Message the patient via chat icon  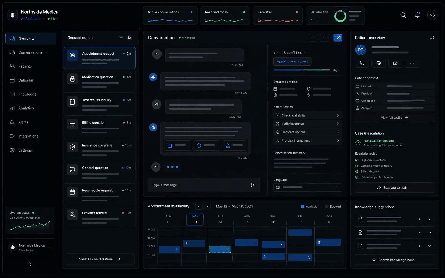(x=379, y=63)
